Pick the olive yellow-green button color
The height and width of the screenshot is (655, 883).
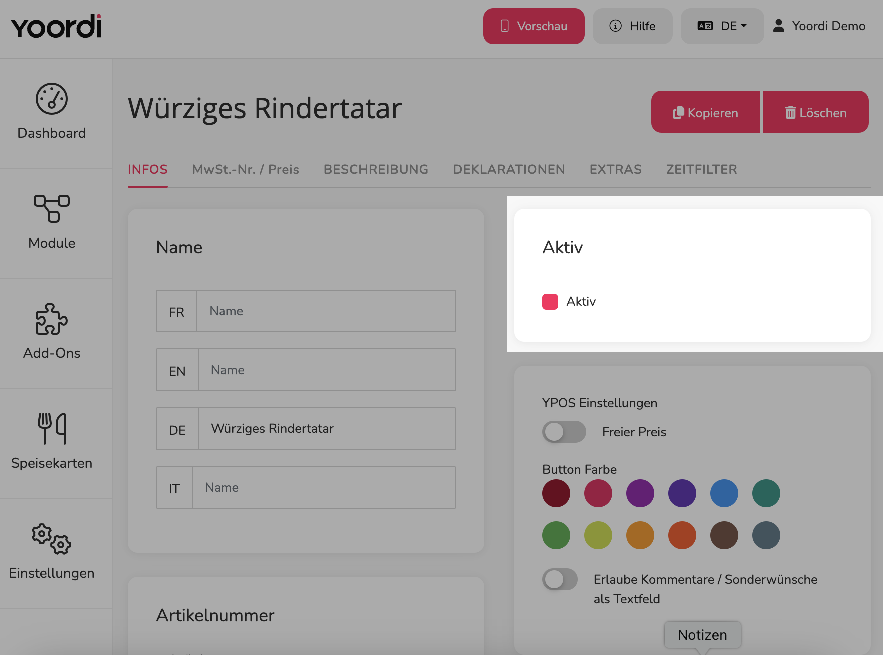[x=598, y=535]
